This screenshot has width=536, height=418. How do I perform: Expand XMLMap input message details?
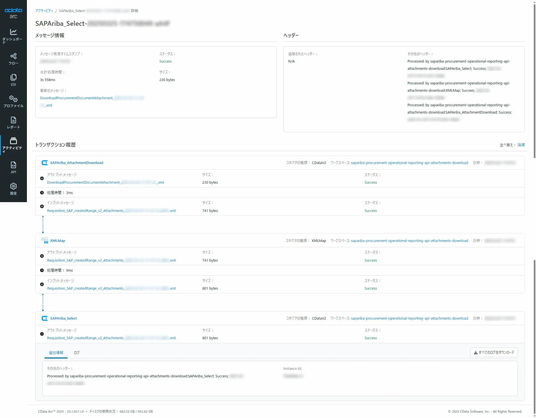point(42,284)
